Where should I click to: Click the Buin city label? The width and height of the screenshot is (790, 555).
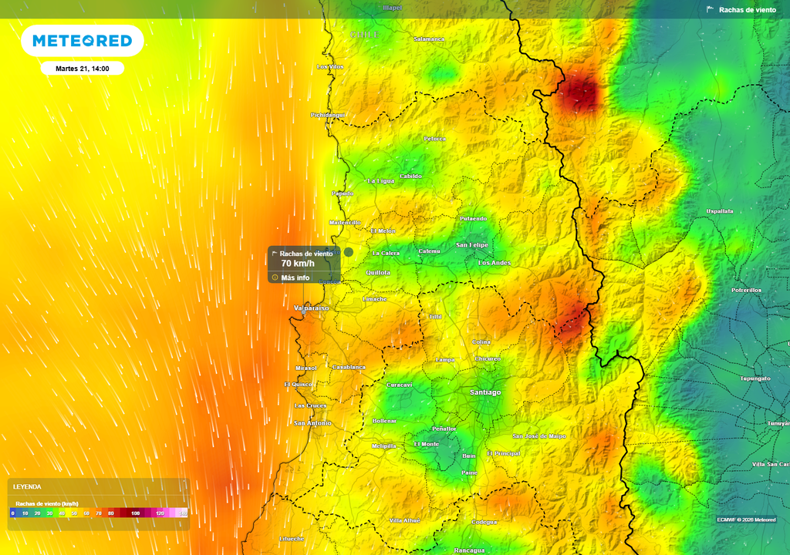[469, 456]
